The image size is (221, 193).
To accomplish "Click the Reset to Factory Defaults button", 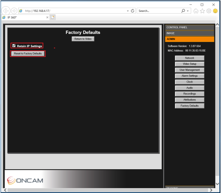I will [x=28, y=54].
